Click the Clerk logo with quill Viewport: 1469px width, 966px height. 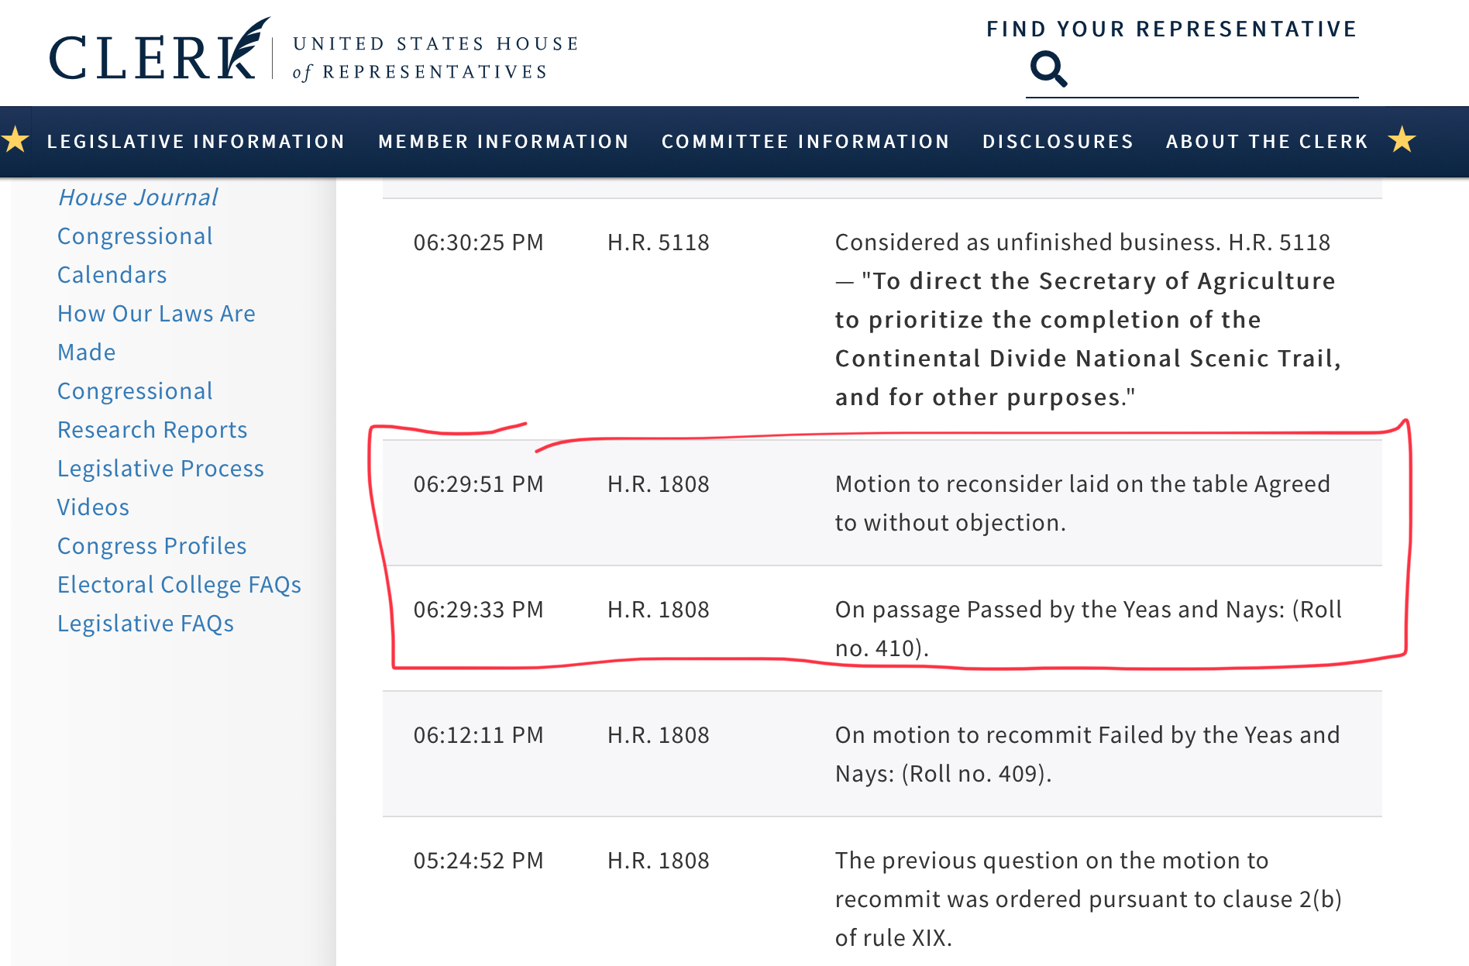pyautogui.click(x=159, y=52)
